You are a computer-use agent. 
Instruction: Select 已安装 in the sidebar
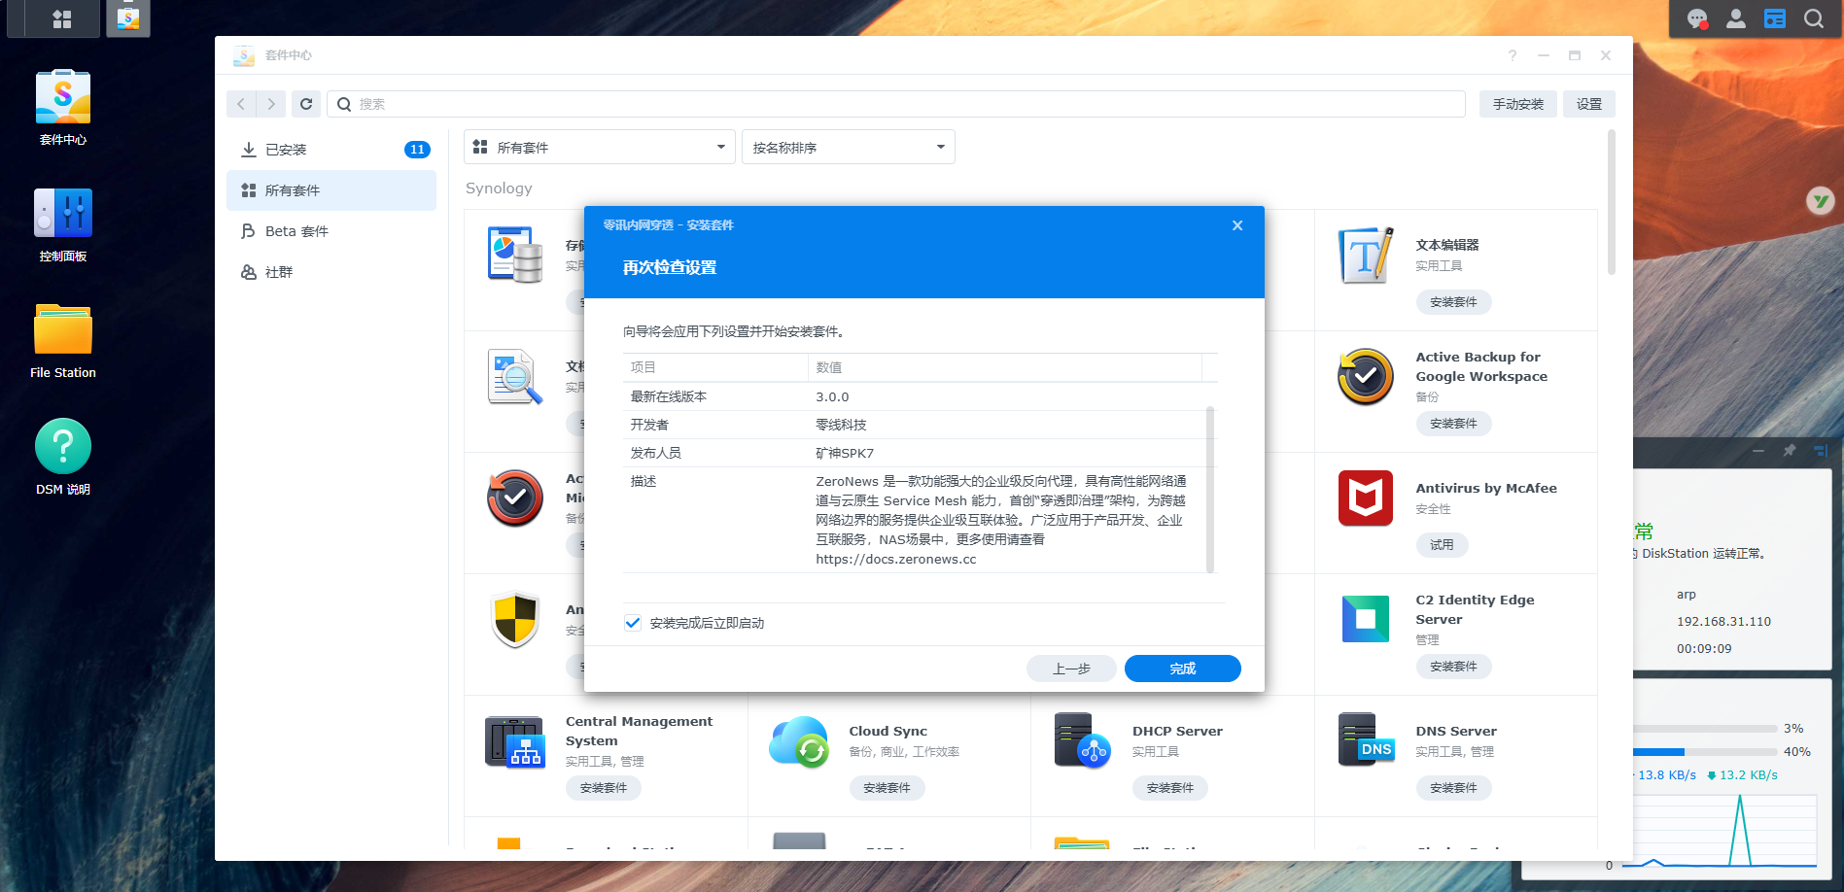[x=286, y=150]
